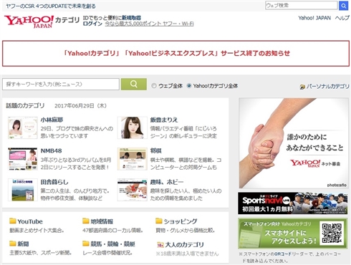Viewport: 351px width, 265px height.
Task: Open the 将棋 topic link
Action: (156, 151)
